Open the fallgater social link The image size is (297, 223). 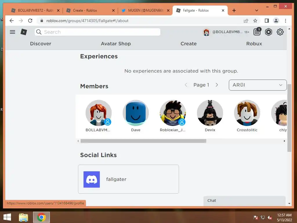(x=128, y=179)
